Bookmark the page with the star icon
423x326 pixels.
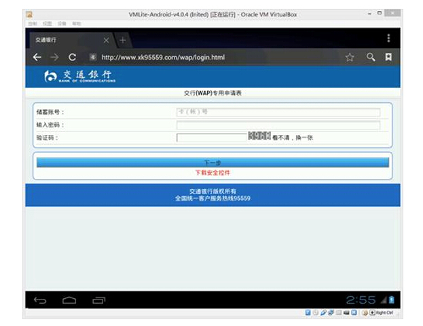(350, 57)
